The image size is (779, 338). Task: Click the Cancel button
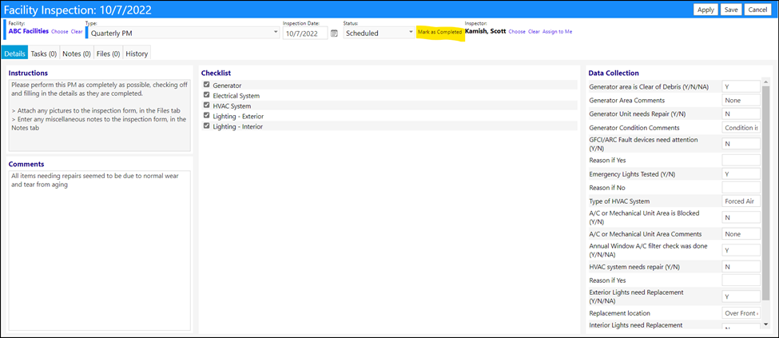coord(757,10)
